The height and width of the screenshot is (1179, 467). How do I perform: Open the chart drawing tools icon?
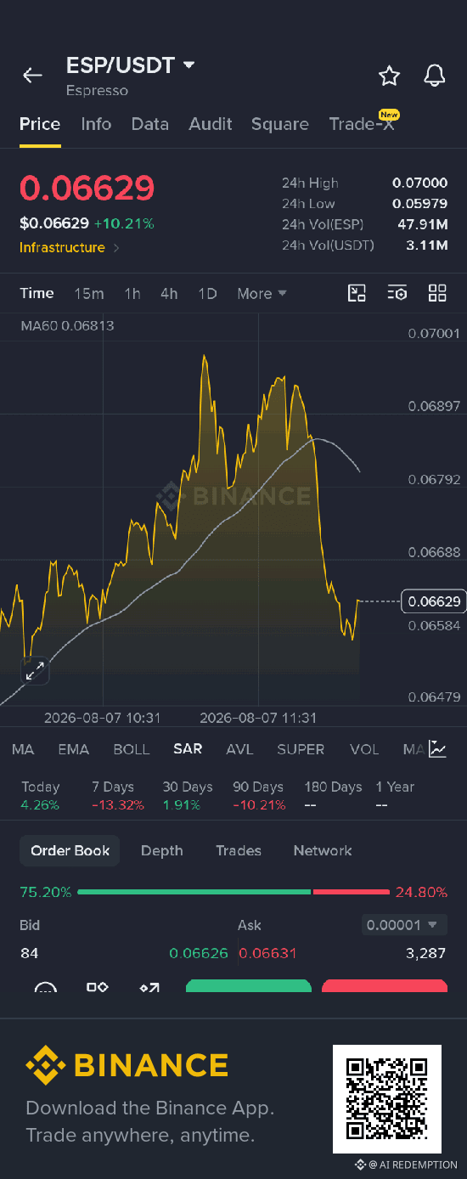pos(357,294)
